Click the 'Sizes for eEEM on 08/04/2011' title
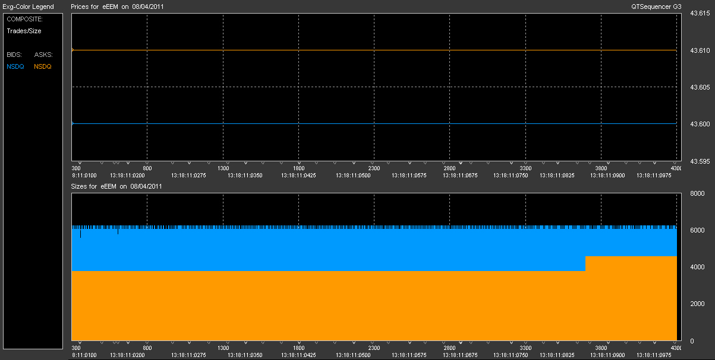Screen dimensions: 715x360 click(x=116, y=186)
